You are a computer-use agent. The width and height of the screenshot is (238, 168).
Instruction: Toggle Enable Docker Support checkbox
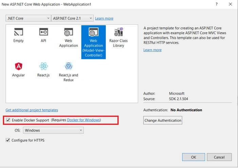coord(8,120)
